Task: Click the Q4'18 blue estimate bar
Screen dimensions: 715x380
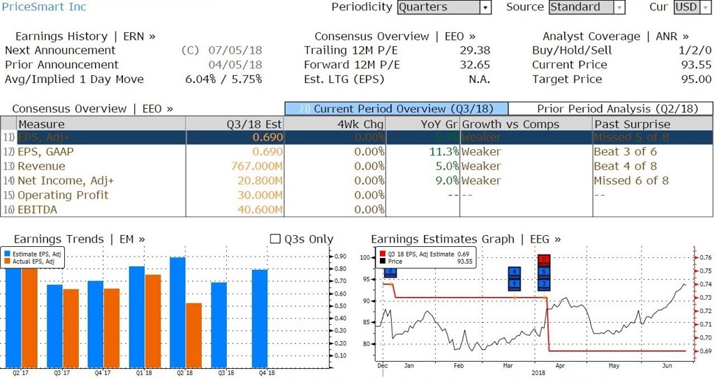Action: click(260, 319)
